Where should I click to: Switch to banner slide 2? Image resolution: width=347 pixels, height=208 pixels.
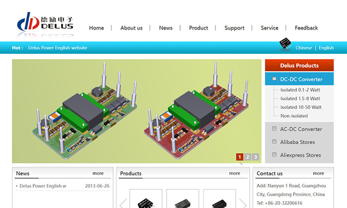(248, 157)
